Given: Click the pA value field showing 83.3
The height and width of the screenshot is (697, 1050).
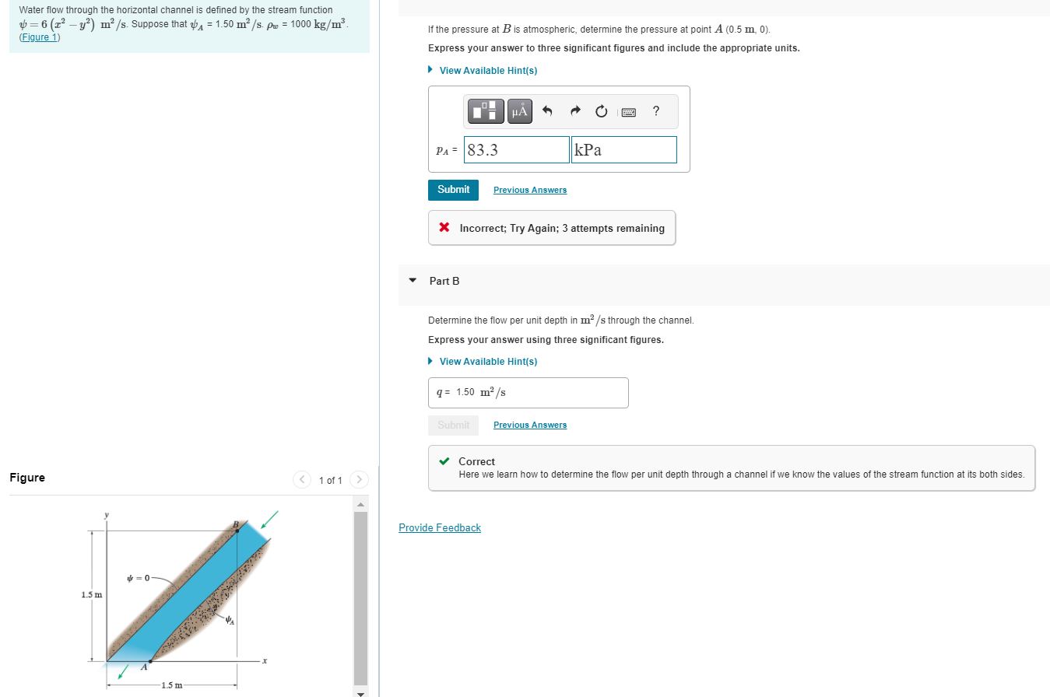Looking at the screenshot, I should coord(517,150).
